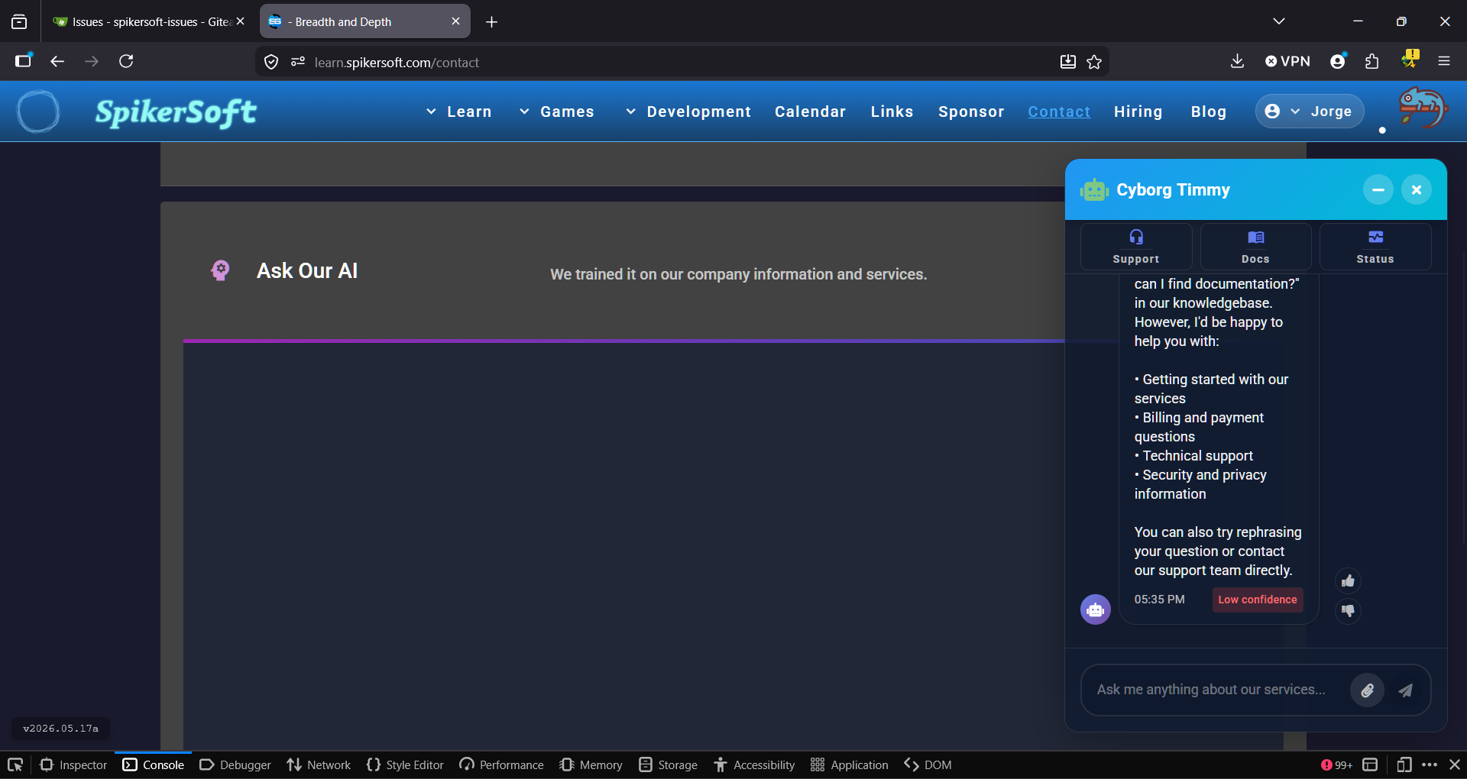This screenshot has height=779, width=1467.
Task: Navigate to the Hiring page
Action: (1138, 112)
